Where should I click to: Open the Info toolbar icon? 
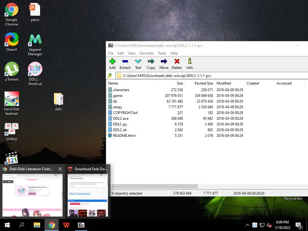tap(189, 64)
